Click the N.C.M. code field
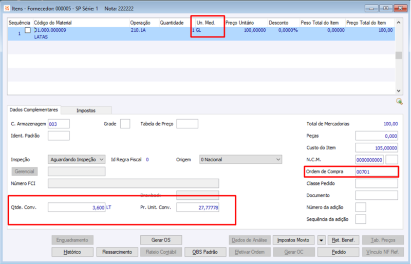 coord(369,160)
